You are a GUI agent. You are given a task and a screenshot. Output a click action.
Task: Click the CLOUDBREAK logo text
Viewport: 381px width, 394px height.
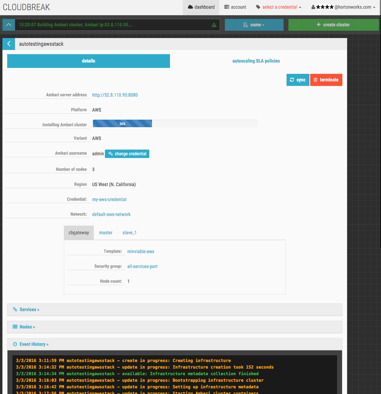pyautogui.click(x=26, y=7)
